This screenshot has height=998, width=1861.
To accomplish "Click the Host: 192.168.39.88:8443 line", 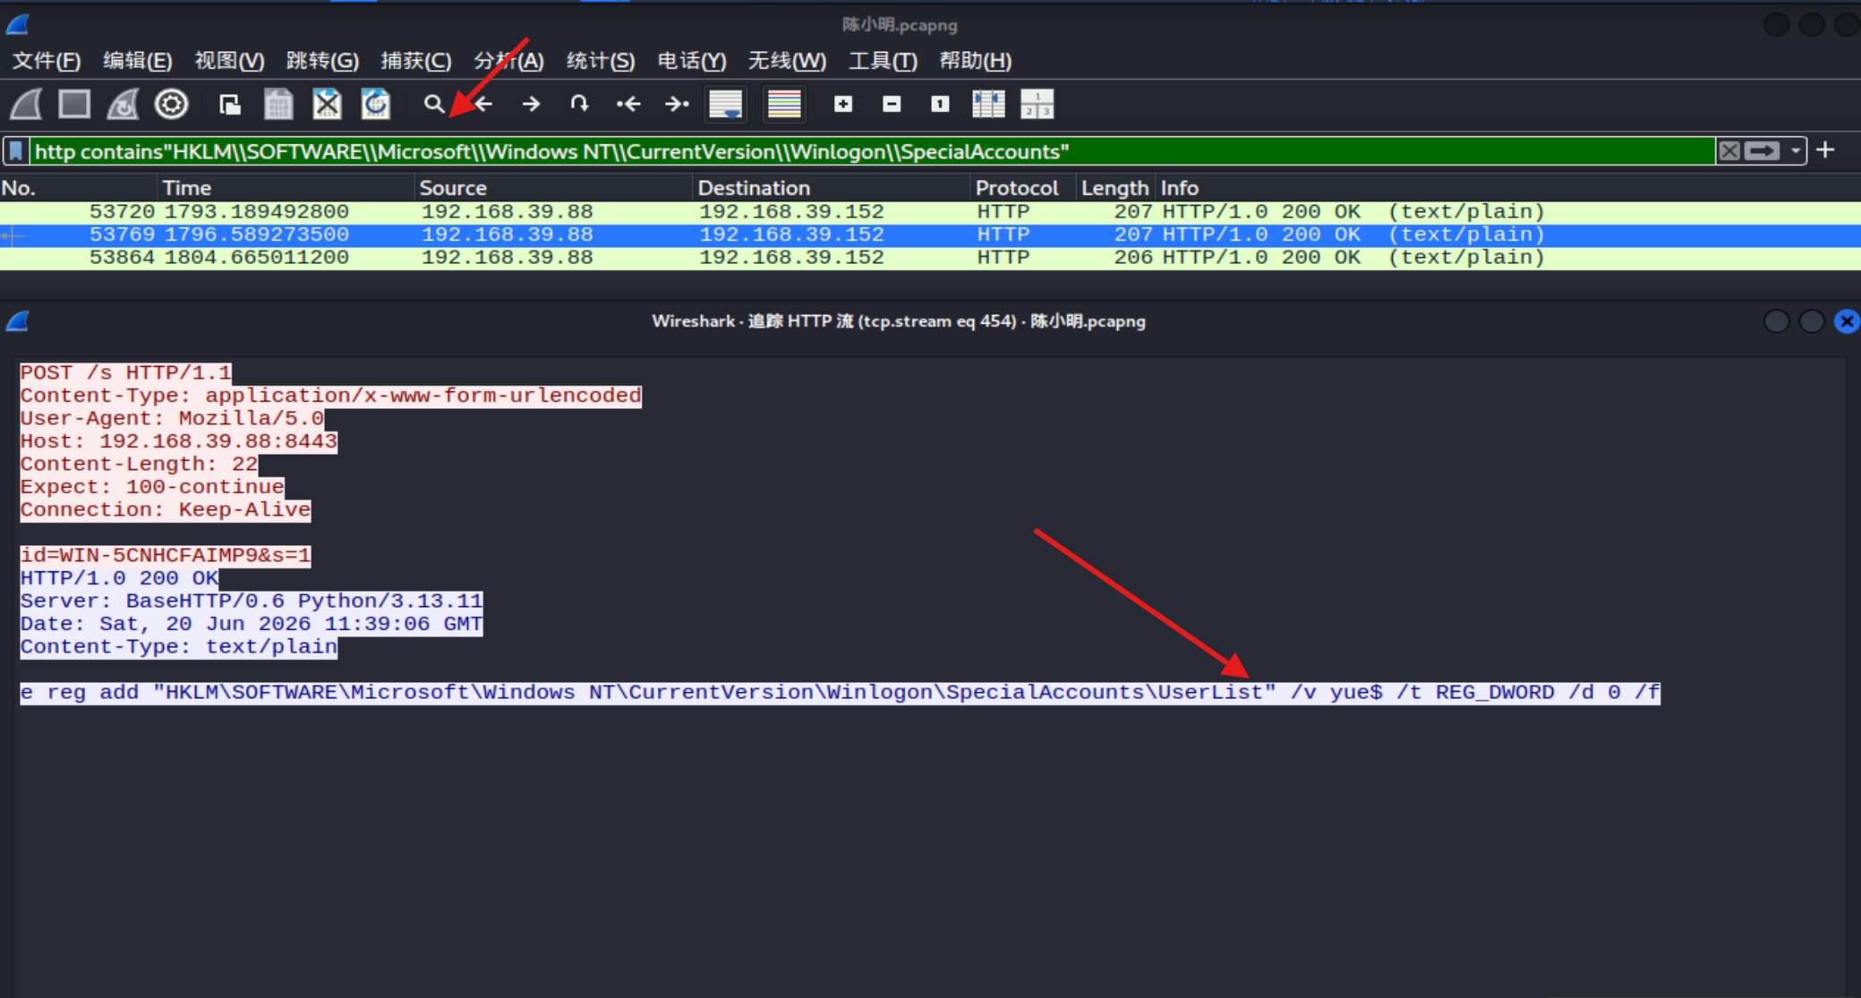I will coord(179,441).
